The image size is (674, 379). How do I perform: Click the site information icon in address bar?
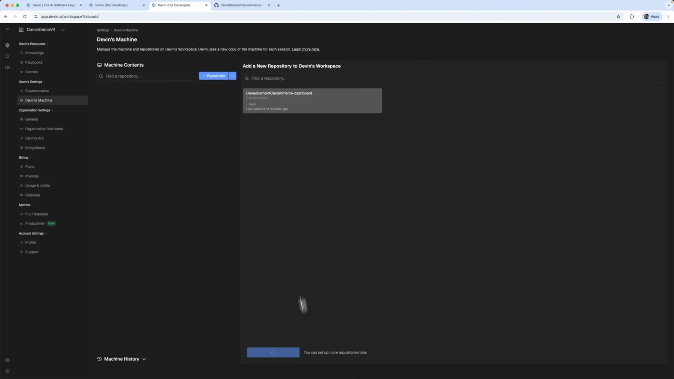tap(36, 16)
